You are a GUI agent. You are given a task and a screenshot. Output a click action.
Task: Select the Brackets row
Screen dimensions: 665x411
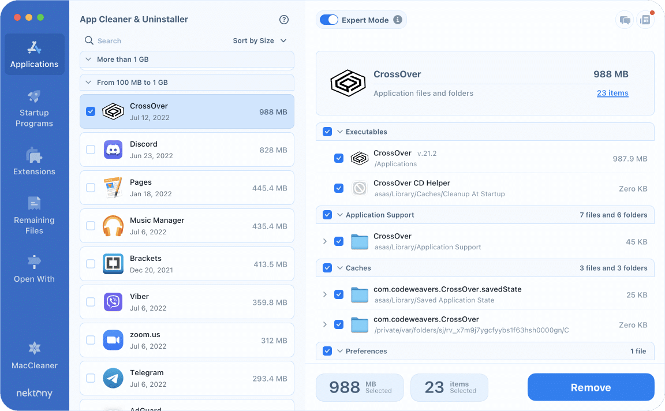click(187, 264)
